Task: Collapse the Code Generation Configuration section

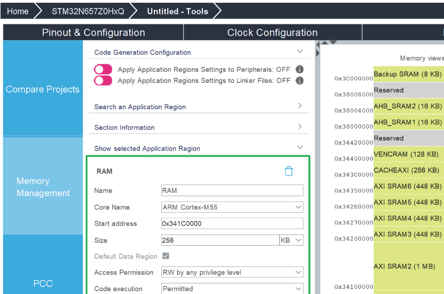Action: pyautogui.click(x=300, y=52)
